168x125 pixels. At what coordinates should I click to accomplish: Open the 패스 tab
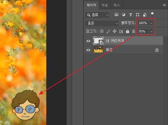click(116, 5)
